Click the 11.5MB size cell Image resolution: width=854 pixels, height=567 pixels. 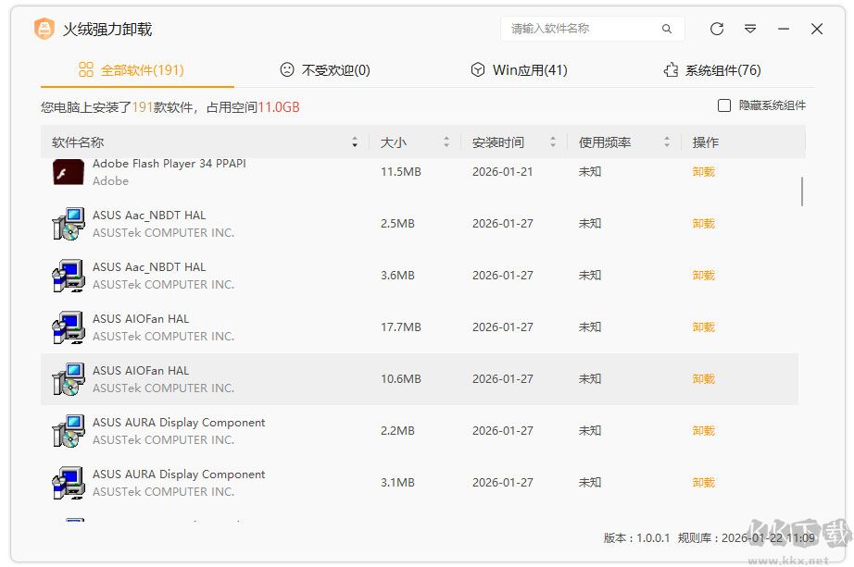point(401,172)
